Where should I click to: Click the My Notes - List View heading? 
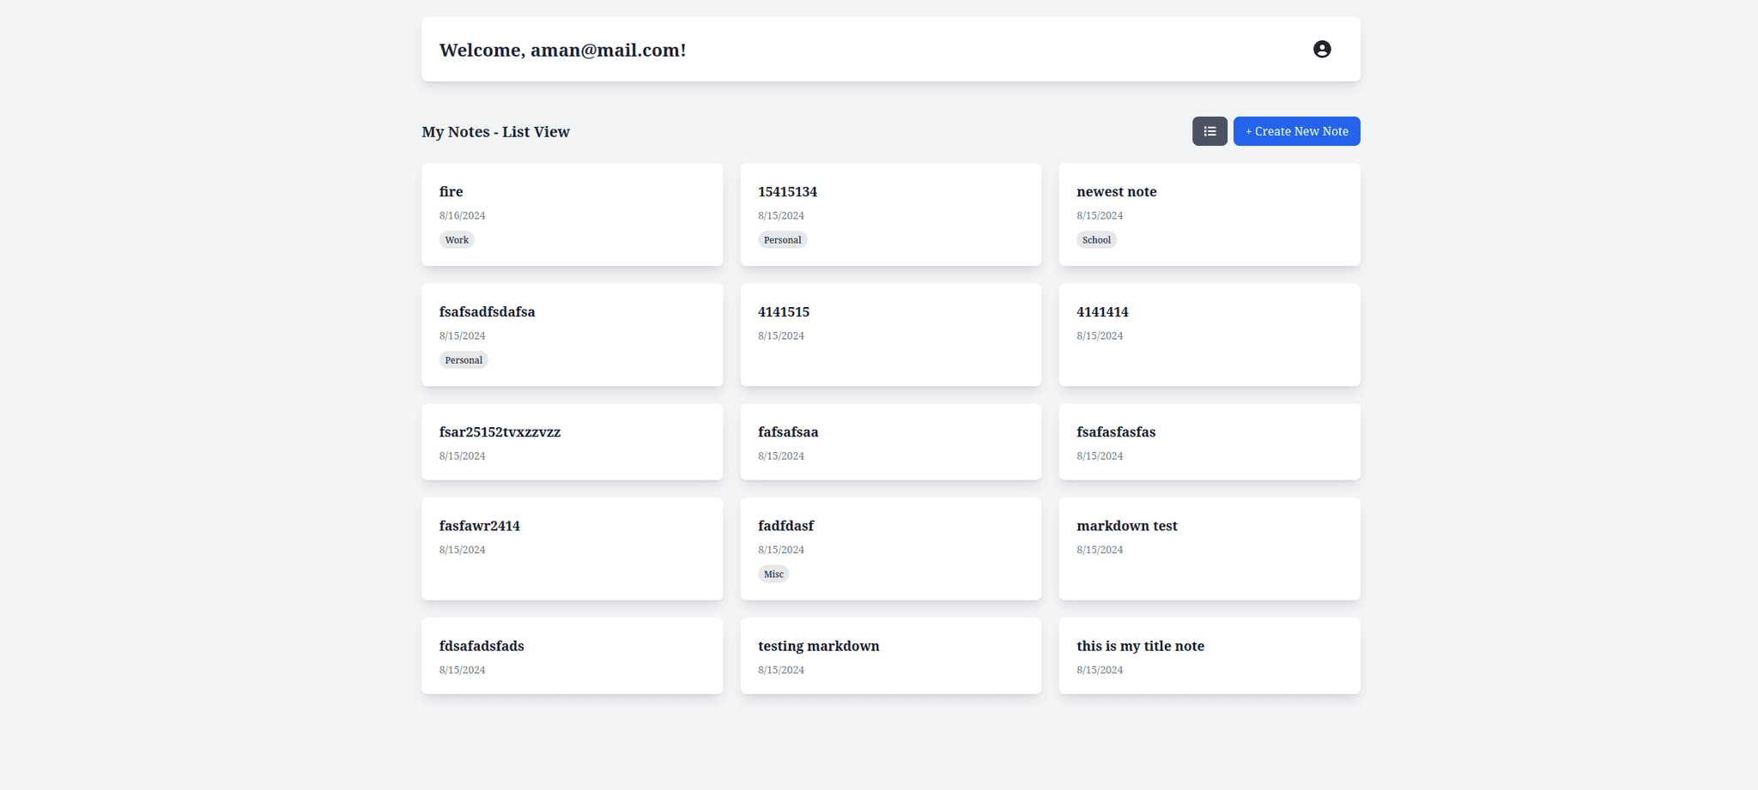tap(495, 131)
